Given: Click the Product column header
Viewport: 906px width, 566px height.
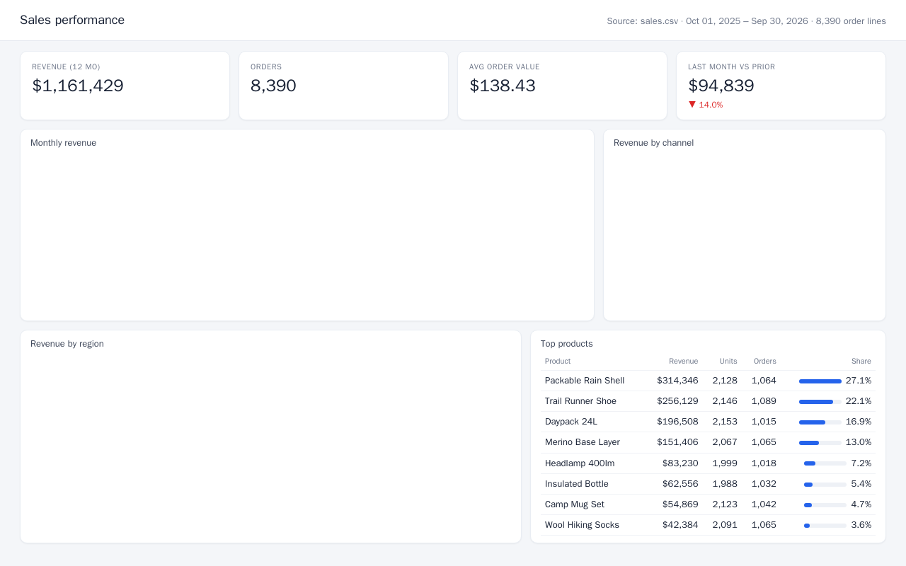Looking at the screenshot, I should [x=558, y=361].
